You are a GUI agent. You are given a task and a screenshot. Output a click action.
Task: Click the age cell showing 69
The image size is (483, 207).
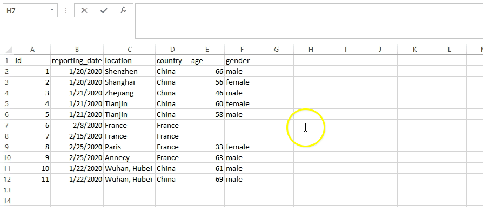click(x=207, y=179)
